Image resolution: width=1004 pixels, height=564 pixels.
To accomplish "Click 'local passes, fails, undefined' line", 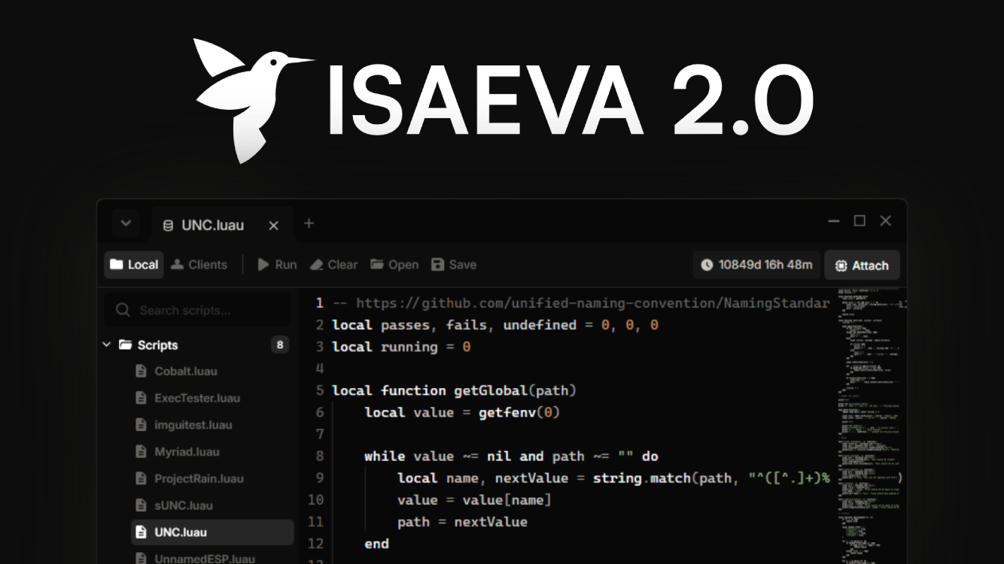I will tap(495, 325).
